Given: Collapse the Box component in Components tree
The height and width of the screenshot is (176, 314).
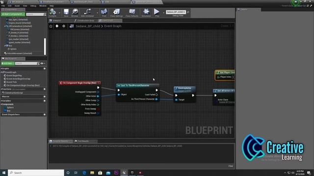Looking at the screenshot, I should coord(5,46).
